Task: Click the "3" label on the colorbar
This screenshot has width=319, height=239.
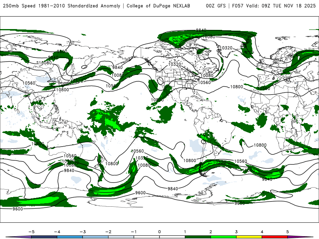Action: point(236,232)
